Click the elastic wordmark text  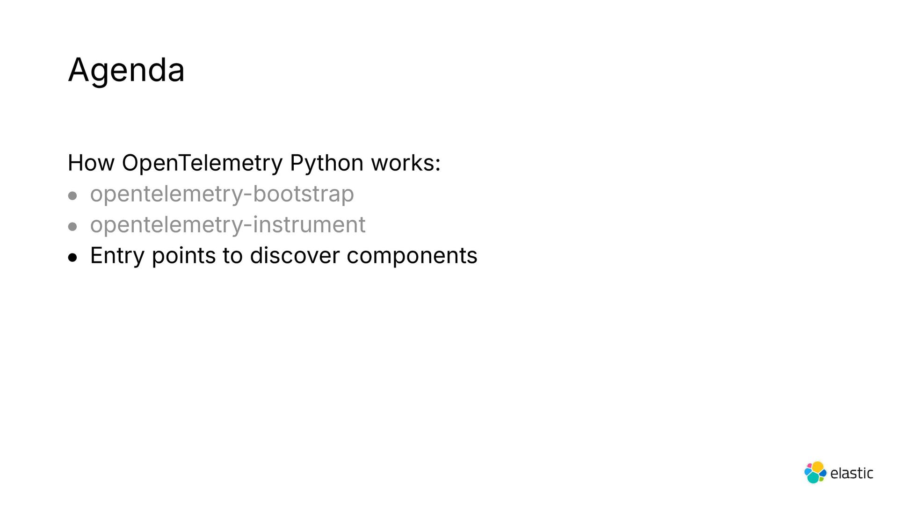[x=852, y=473]
